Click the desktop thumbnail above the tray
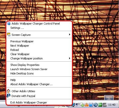Image resolution: width=119 pixels, height=108 pixels. point(109,97)
